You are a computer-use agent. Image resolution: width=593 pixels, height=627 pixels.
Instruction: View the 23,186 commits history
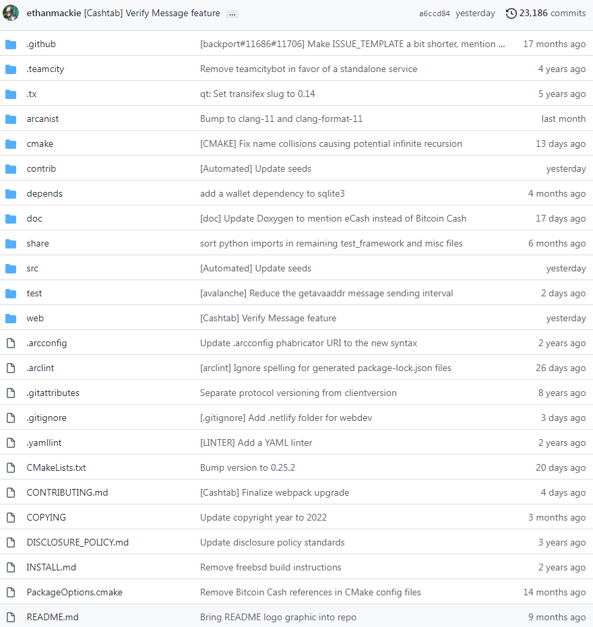coord(552,13)
